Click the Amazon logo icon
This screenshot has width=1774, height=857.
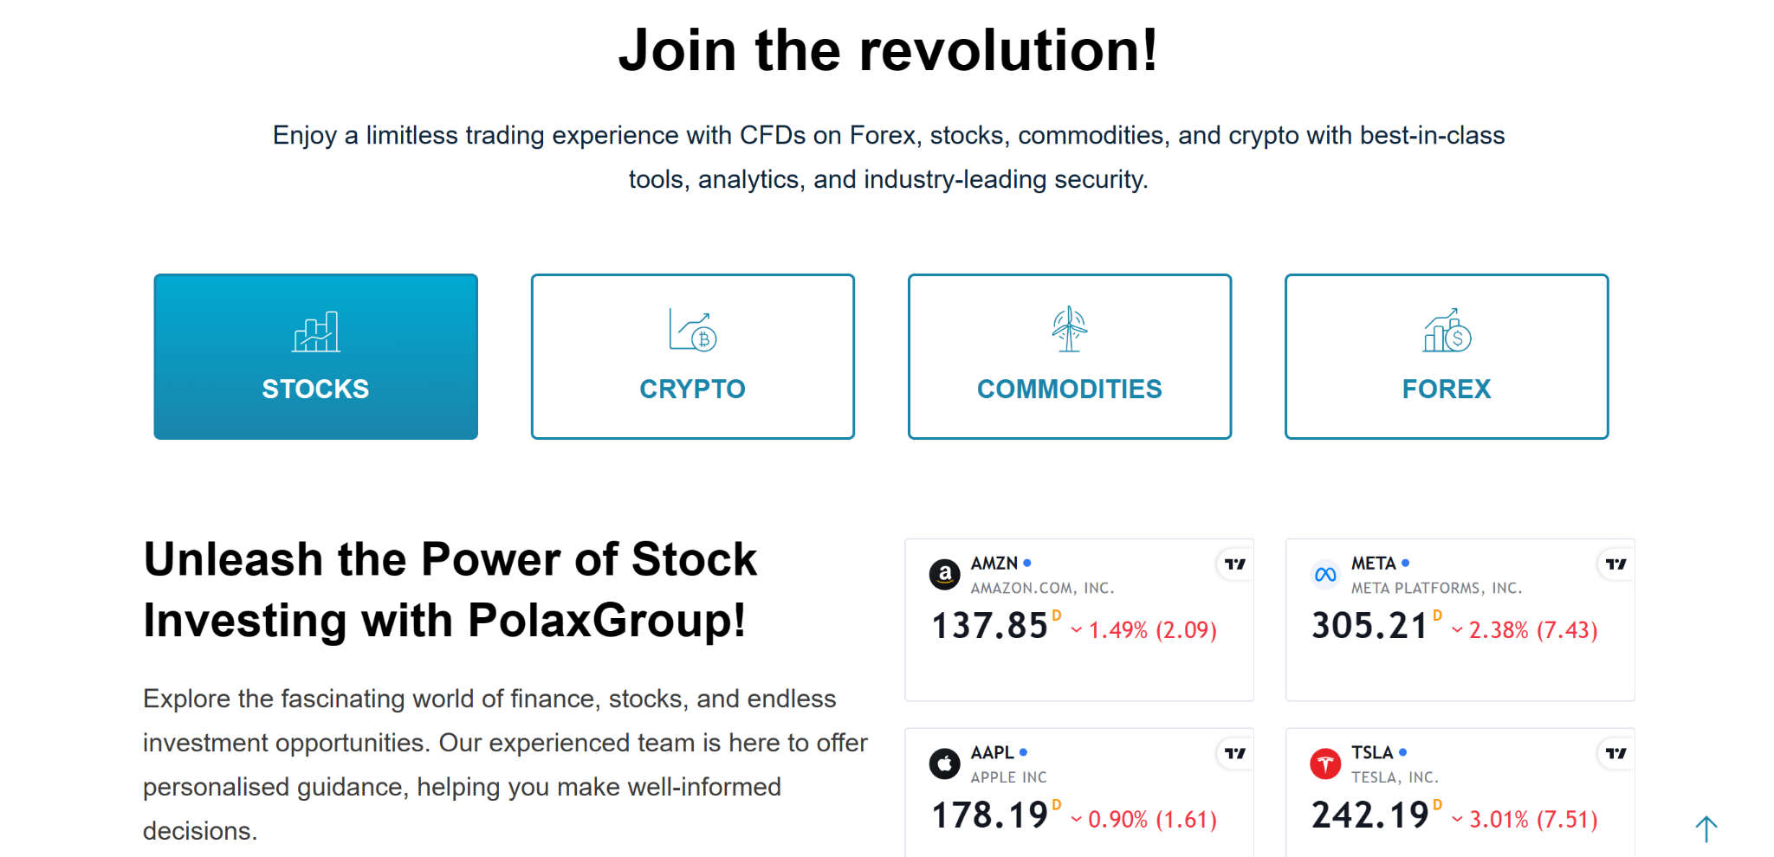click(944, 574)
